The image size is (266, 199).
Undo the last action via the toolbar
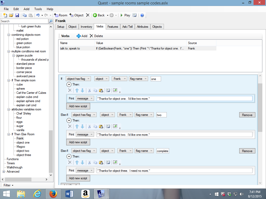point(38,15)
